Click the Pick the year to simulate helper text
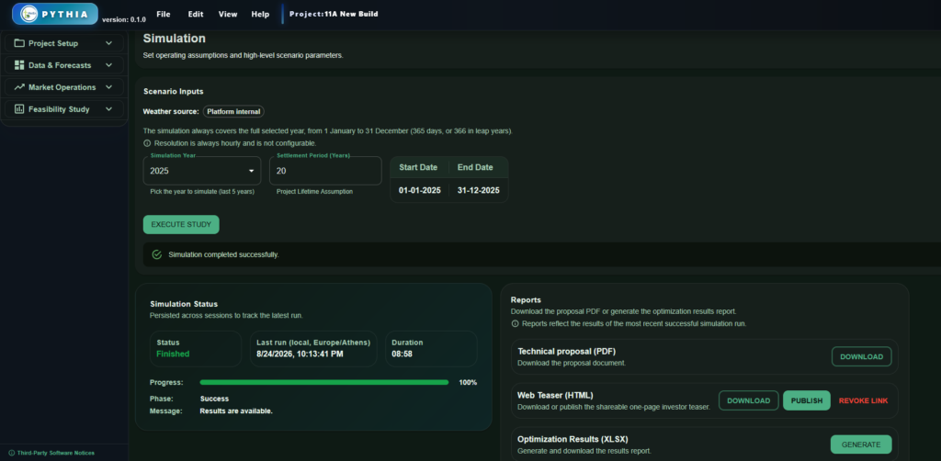Image resolution: width=941 pixels, height=461 pixels. pos(202,192)
